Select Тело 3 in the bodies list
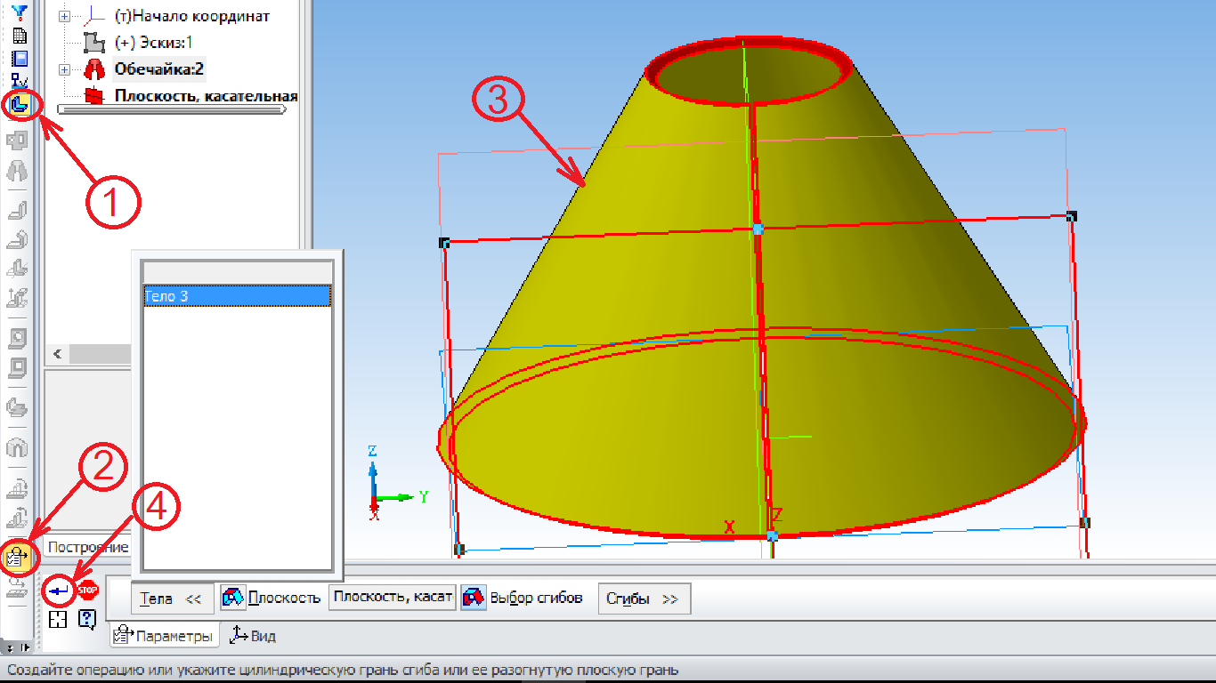Image resolution: width=1216 pixels, height=683 pixels. [237, 296]
